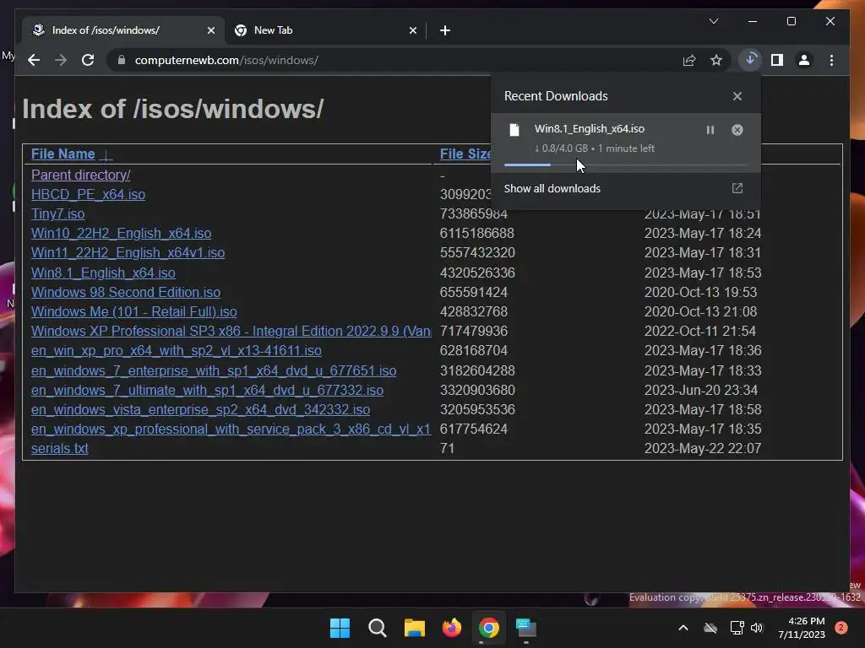Screen dimensions: 865x648
Task: Sort the listing by File Name
Action: (x=63, y=154)
